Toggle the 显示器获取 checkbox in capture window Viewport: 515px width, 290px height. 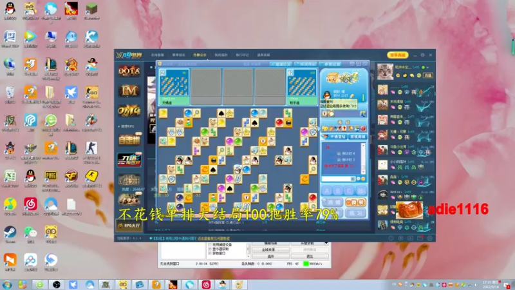coord(210,249)
